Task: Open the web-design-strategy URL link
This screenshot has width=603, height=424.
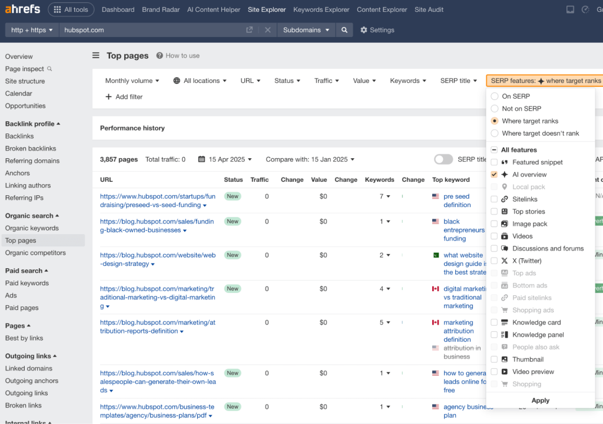Action: point(158,259)
